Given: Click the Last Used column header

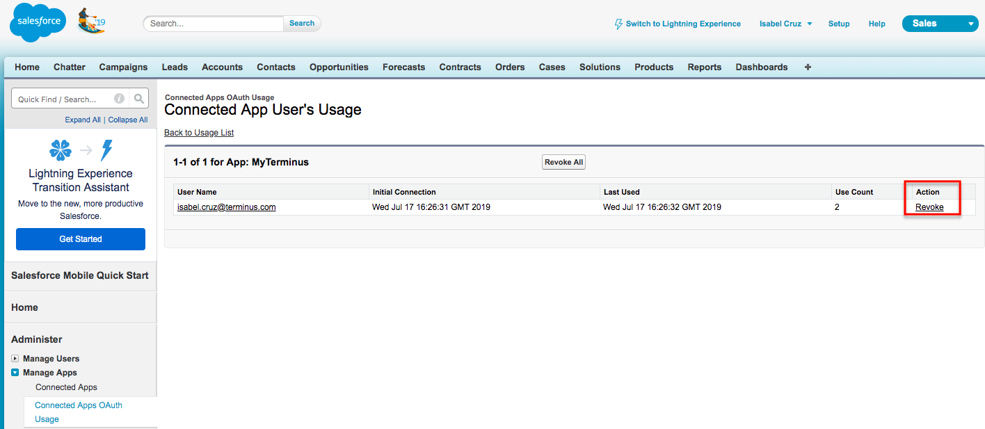Looking at the screenshot, I should 621,192.
